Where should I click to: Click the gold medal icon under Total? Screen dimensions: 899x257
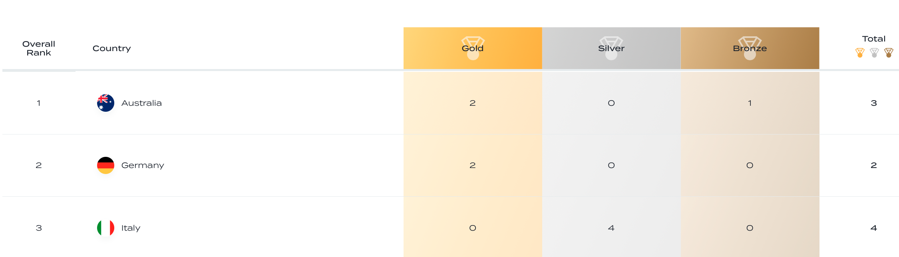pos(860,53)
